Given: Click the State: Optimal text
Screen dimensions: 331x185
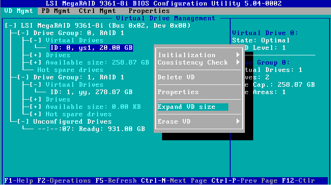Looking at the screenshot, I should click(x=261, y=41).
